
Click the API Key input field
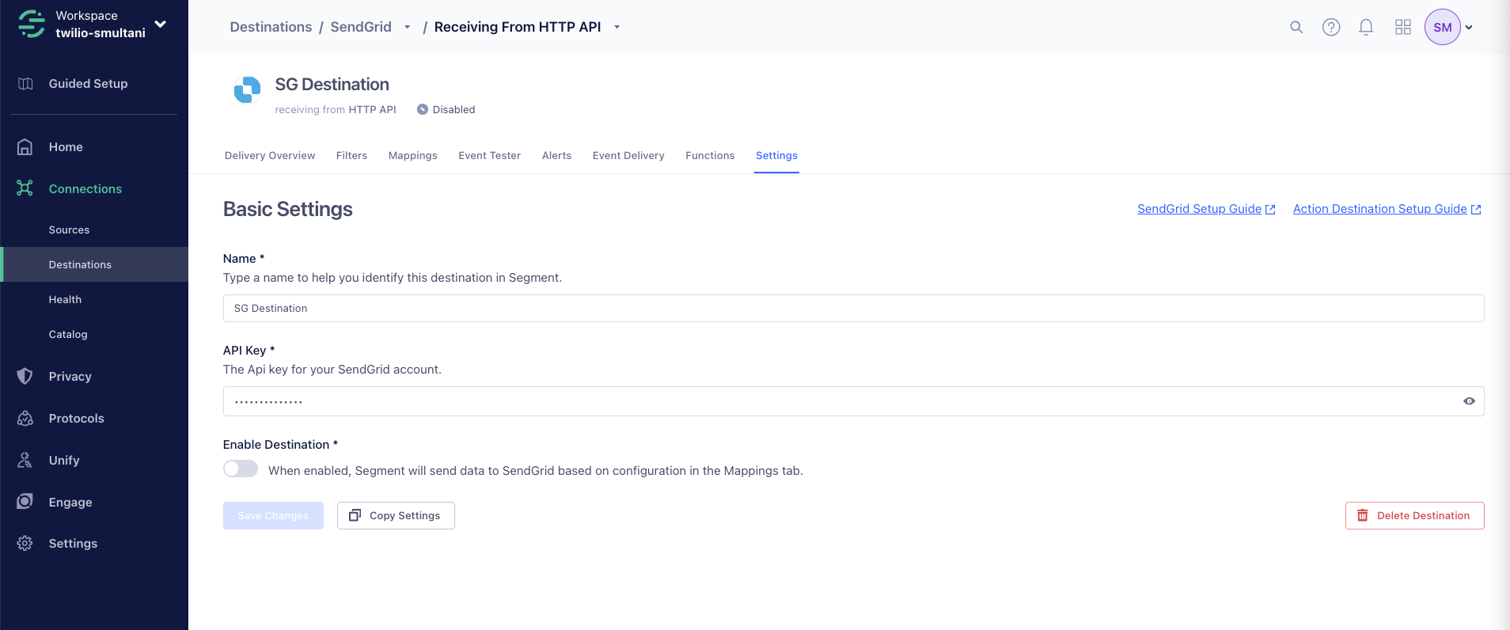click(853, 401)
